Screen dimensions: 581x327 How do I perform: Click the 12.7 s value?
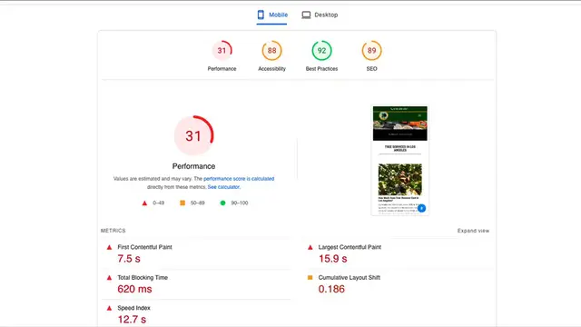[132, 319]
